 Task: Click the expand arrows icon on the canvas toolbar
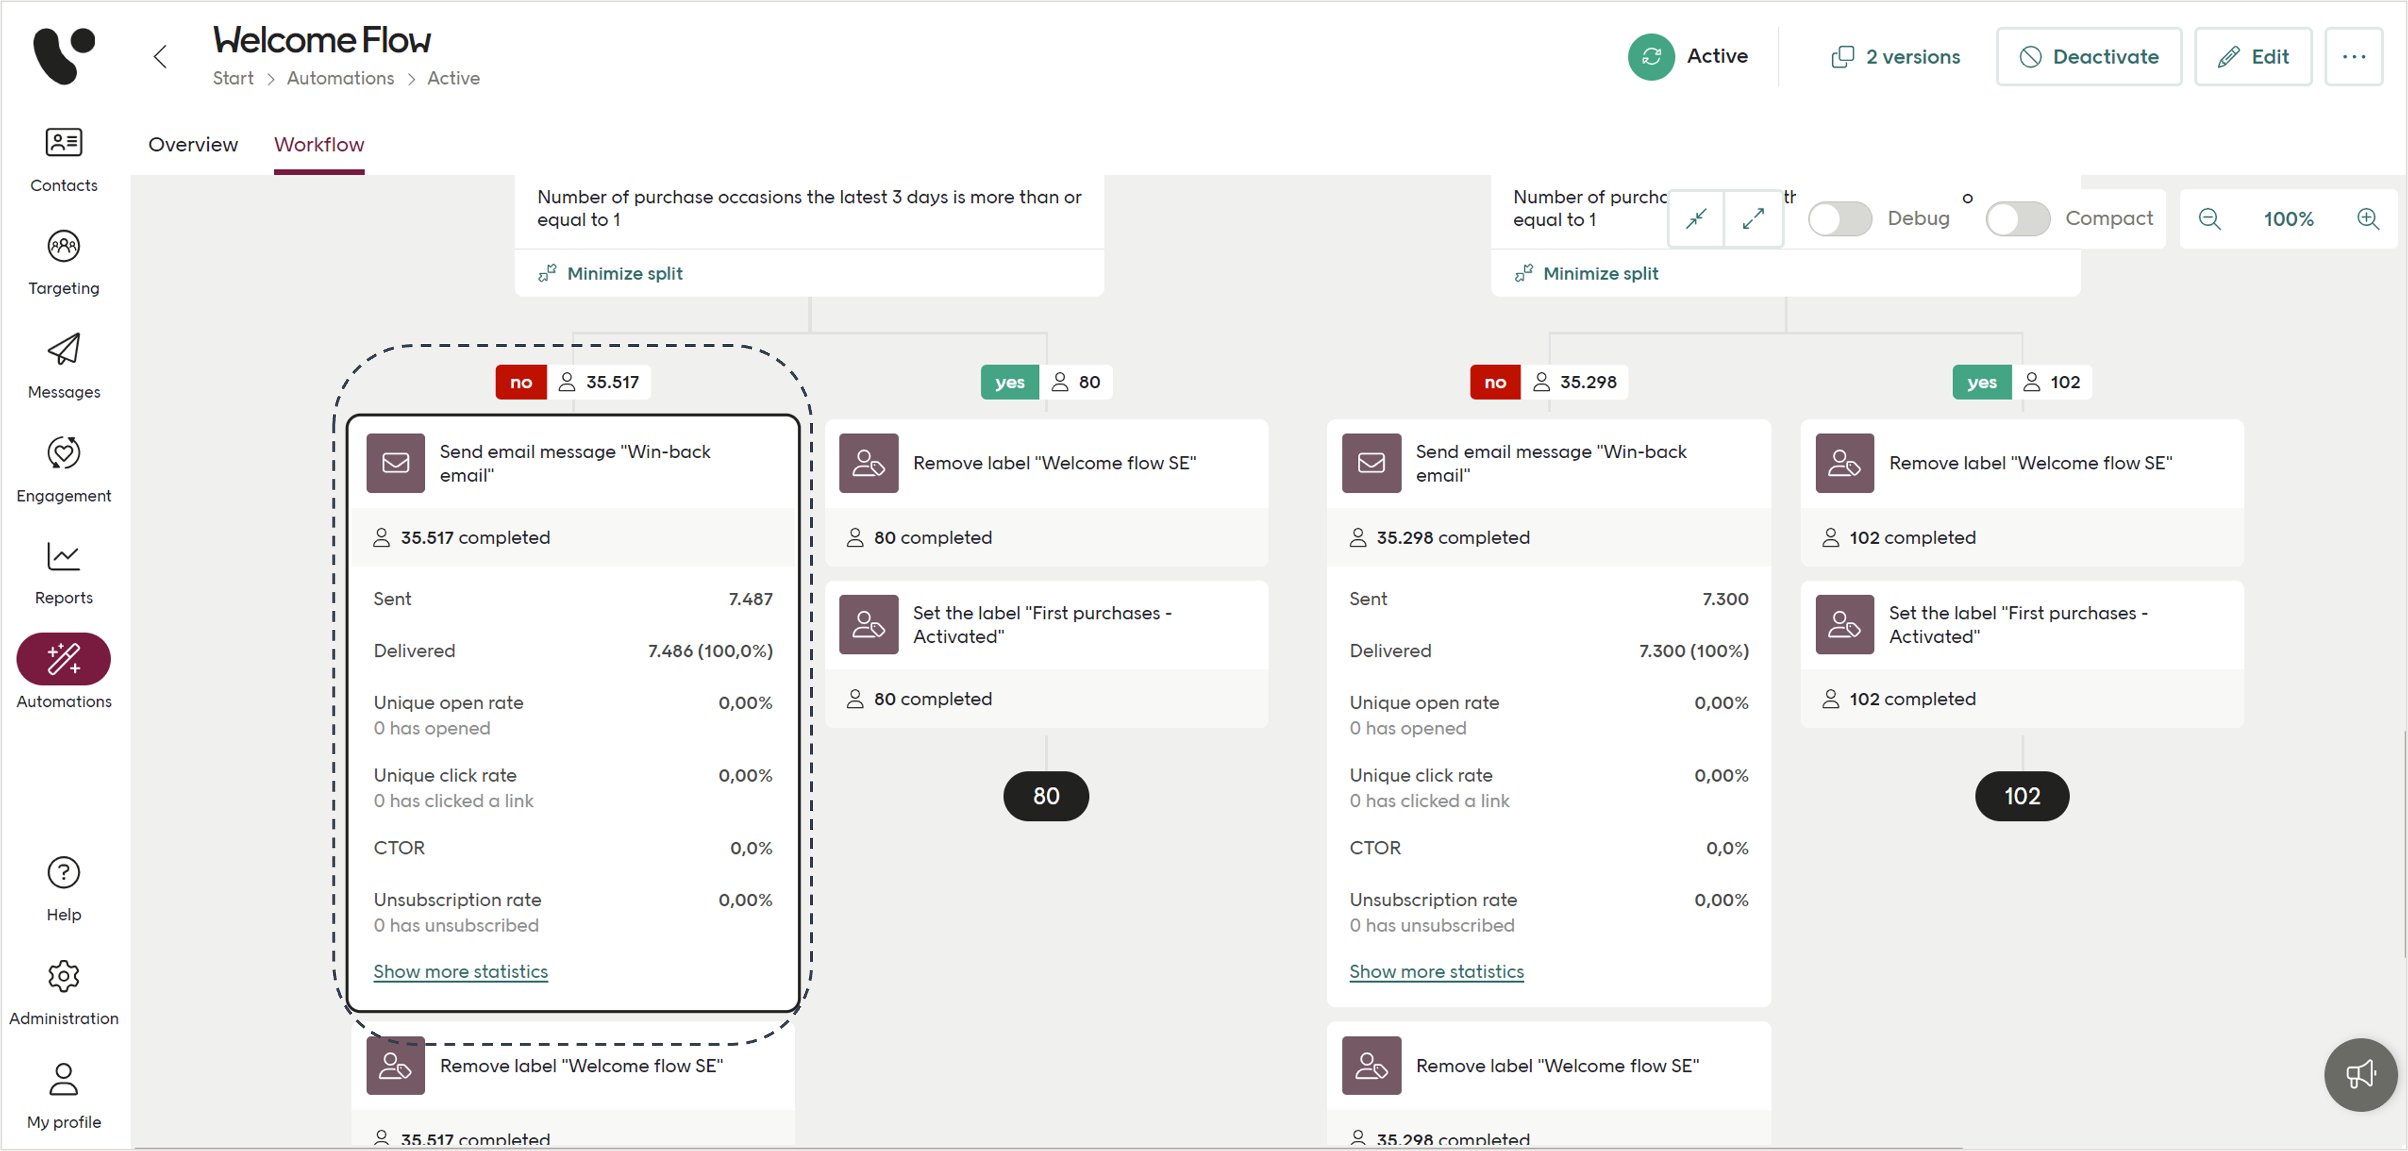pos(1754,219)
